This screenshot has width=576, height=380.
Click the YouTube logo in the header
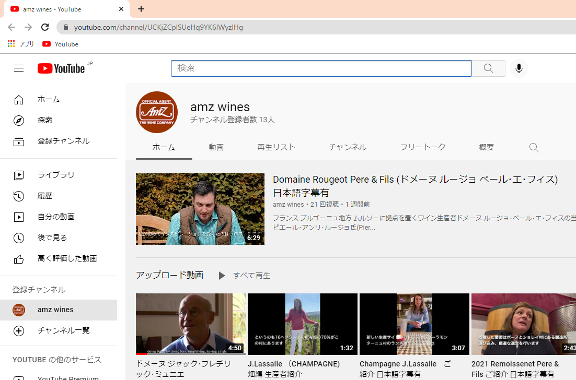(61, 68)
